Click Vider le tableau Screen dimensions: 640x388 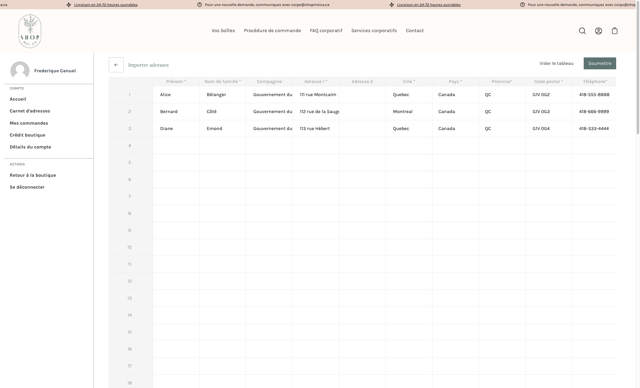pos(557,63)
